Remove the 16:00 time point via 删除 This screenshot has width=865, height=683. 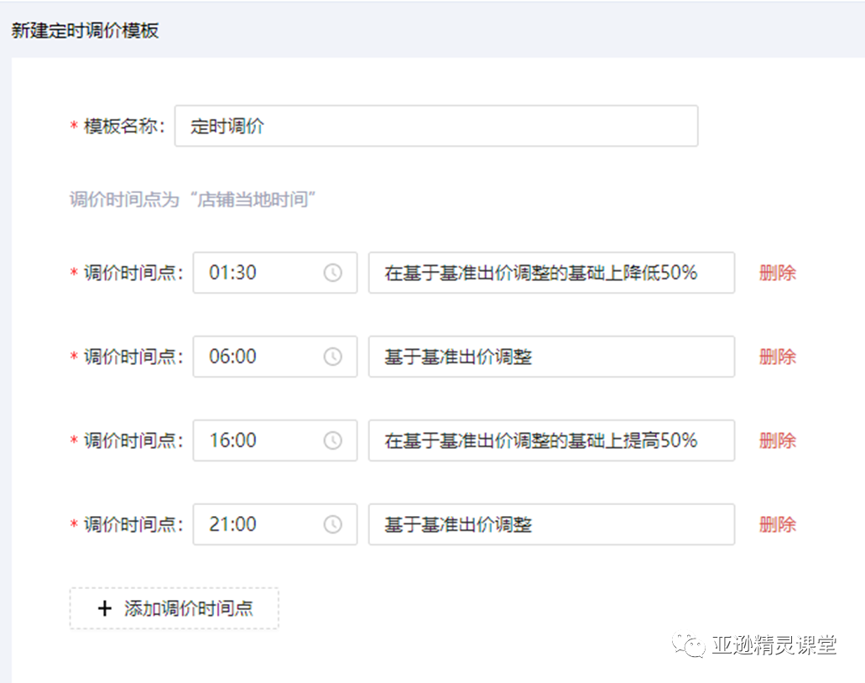click(777, 441)
